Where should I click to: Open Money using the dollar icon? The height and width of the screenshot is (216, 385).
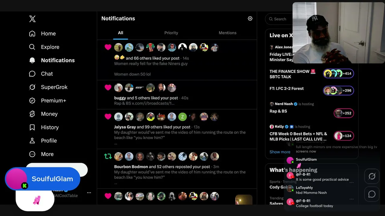32,114
